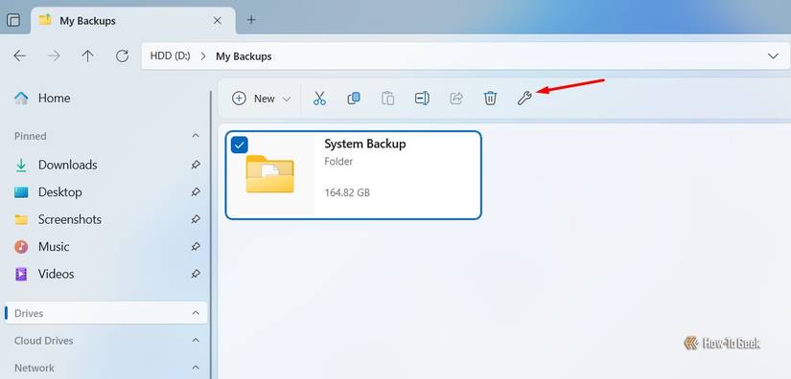Add a new tab with plus
The height and width of the screenshot is (379, 791).
point(251,20)
